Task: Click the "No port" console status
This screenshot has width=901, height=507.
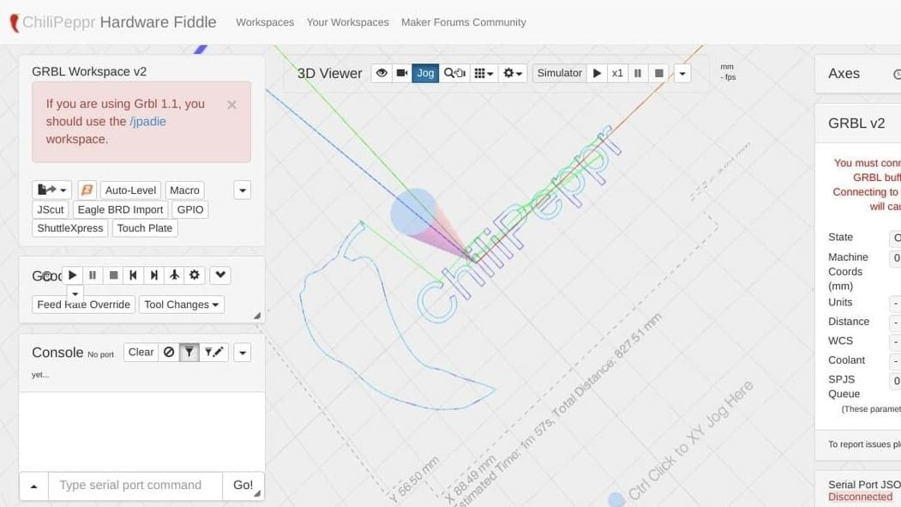Action: [100, 354]
